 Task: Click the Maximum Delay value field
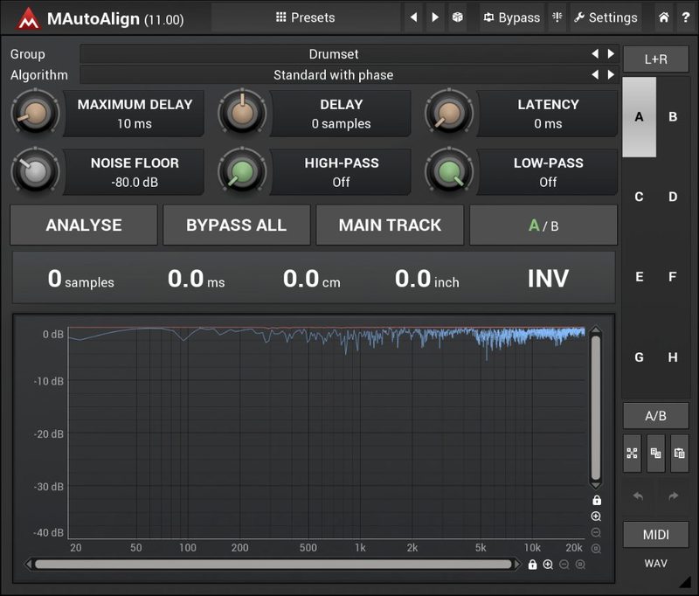(135, 123)
